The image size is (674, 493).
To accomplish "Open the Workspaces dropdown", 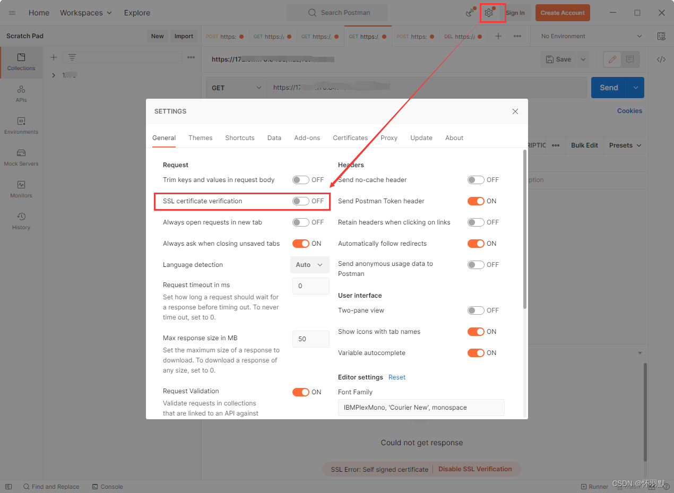I will coord(86,13).
